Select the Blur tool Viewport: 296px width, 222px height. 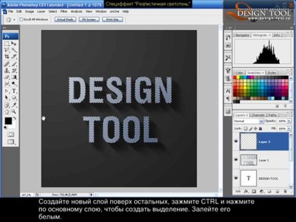(7, 83)
